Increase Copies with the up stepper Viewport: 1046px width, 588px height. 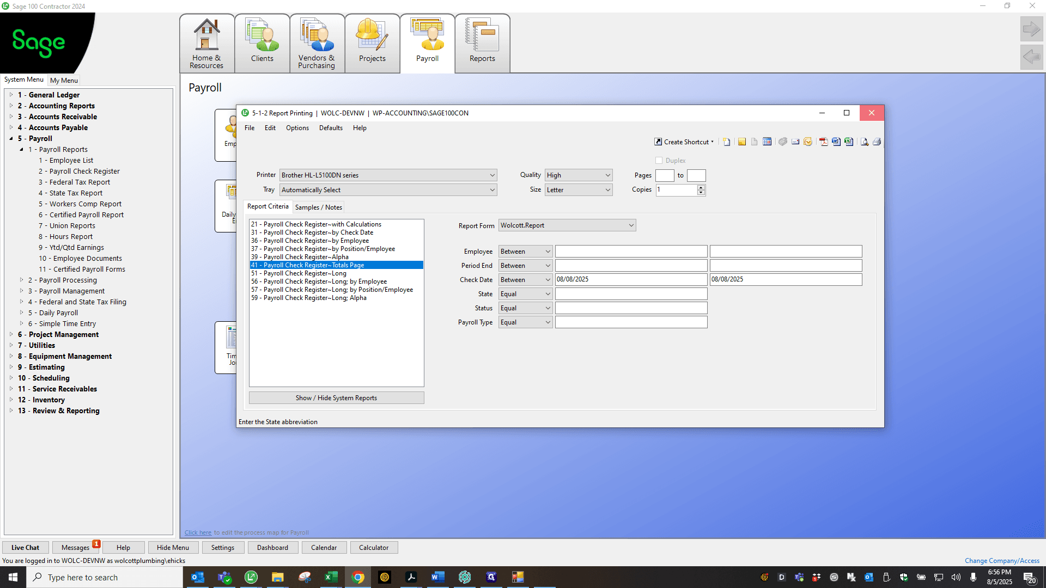click(x=701, y=187)
